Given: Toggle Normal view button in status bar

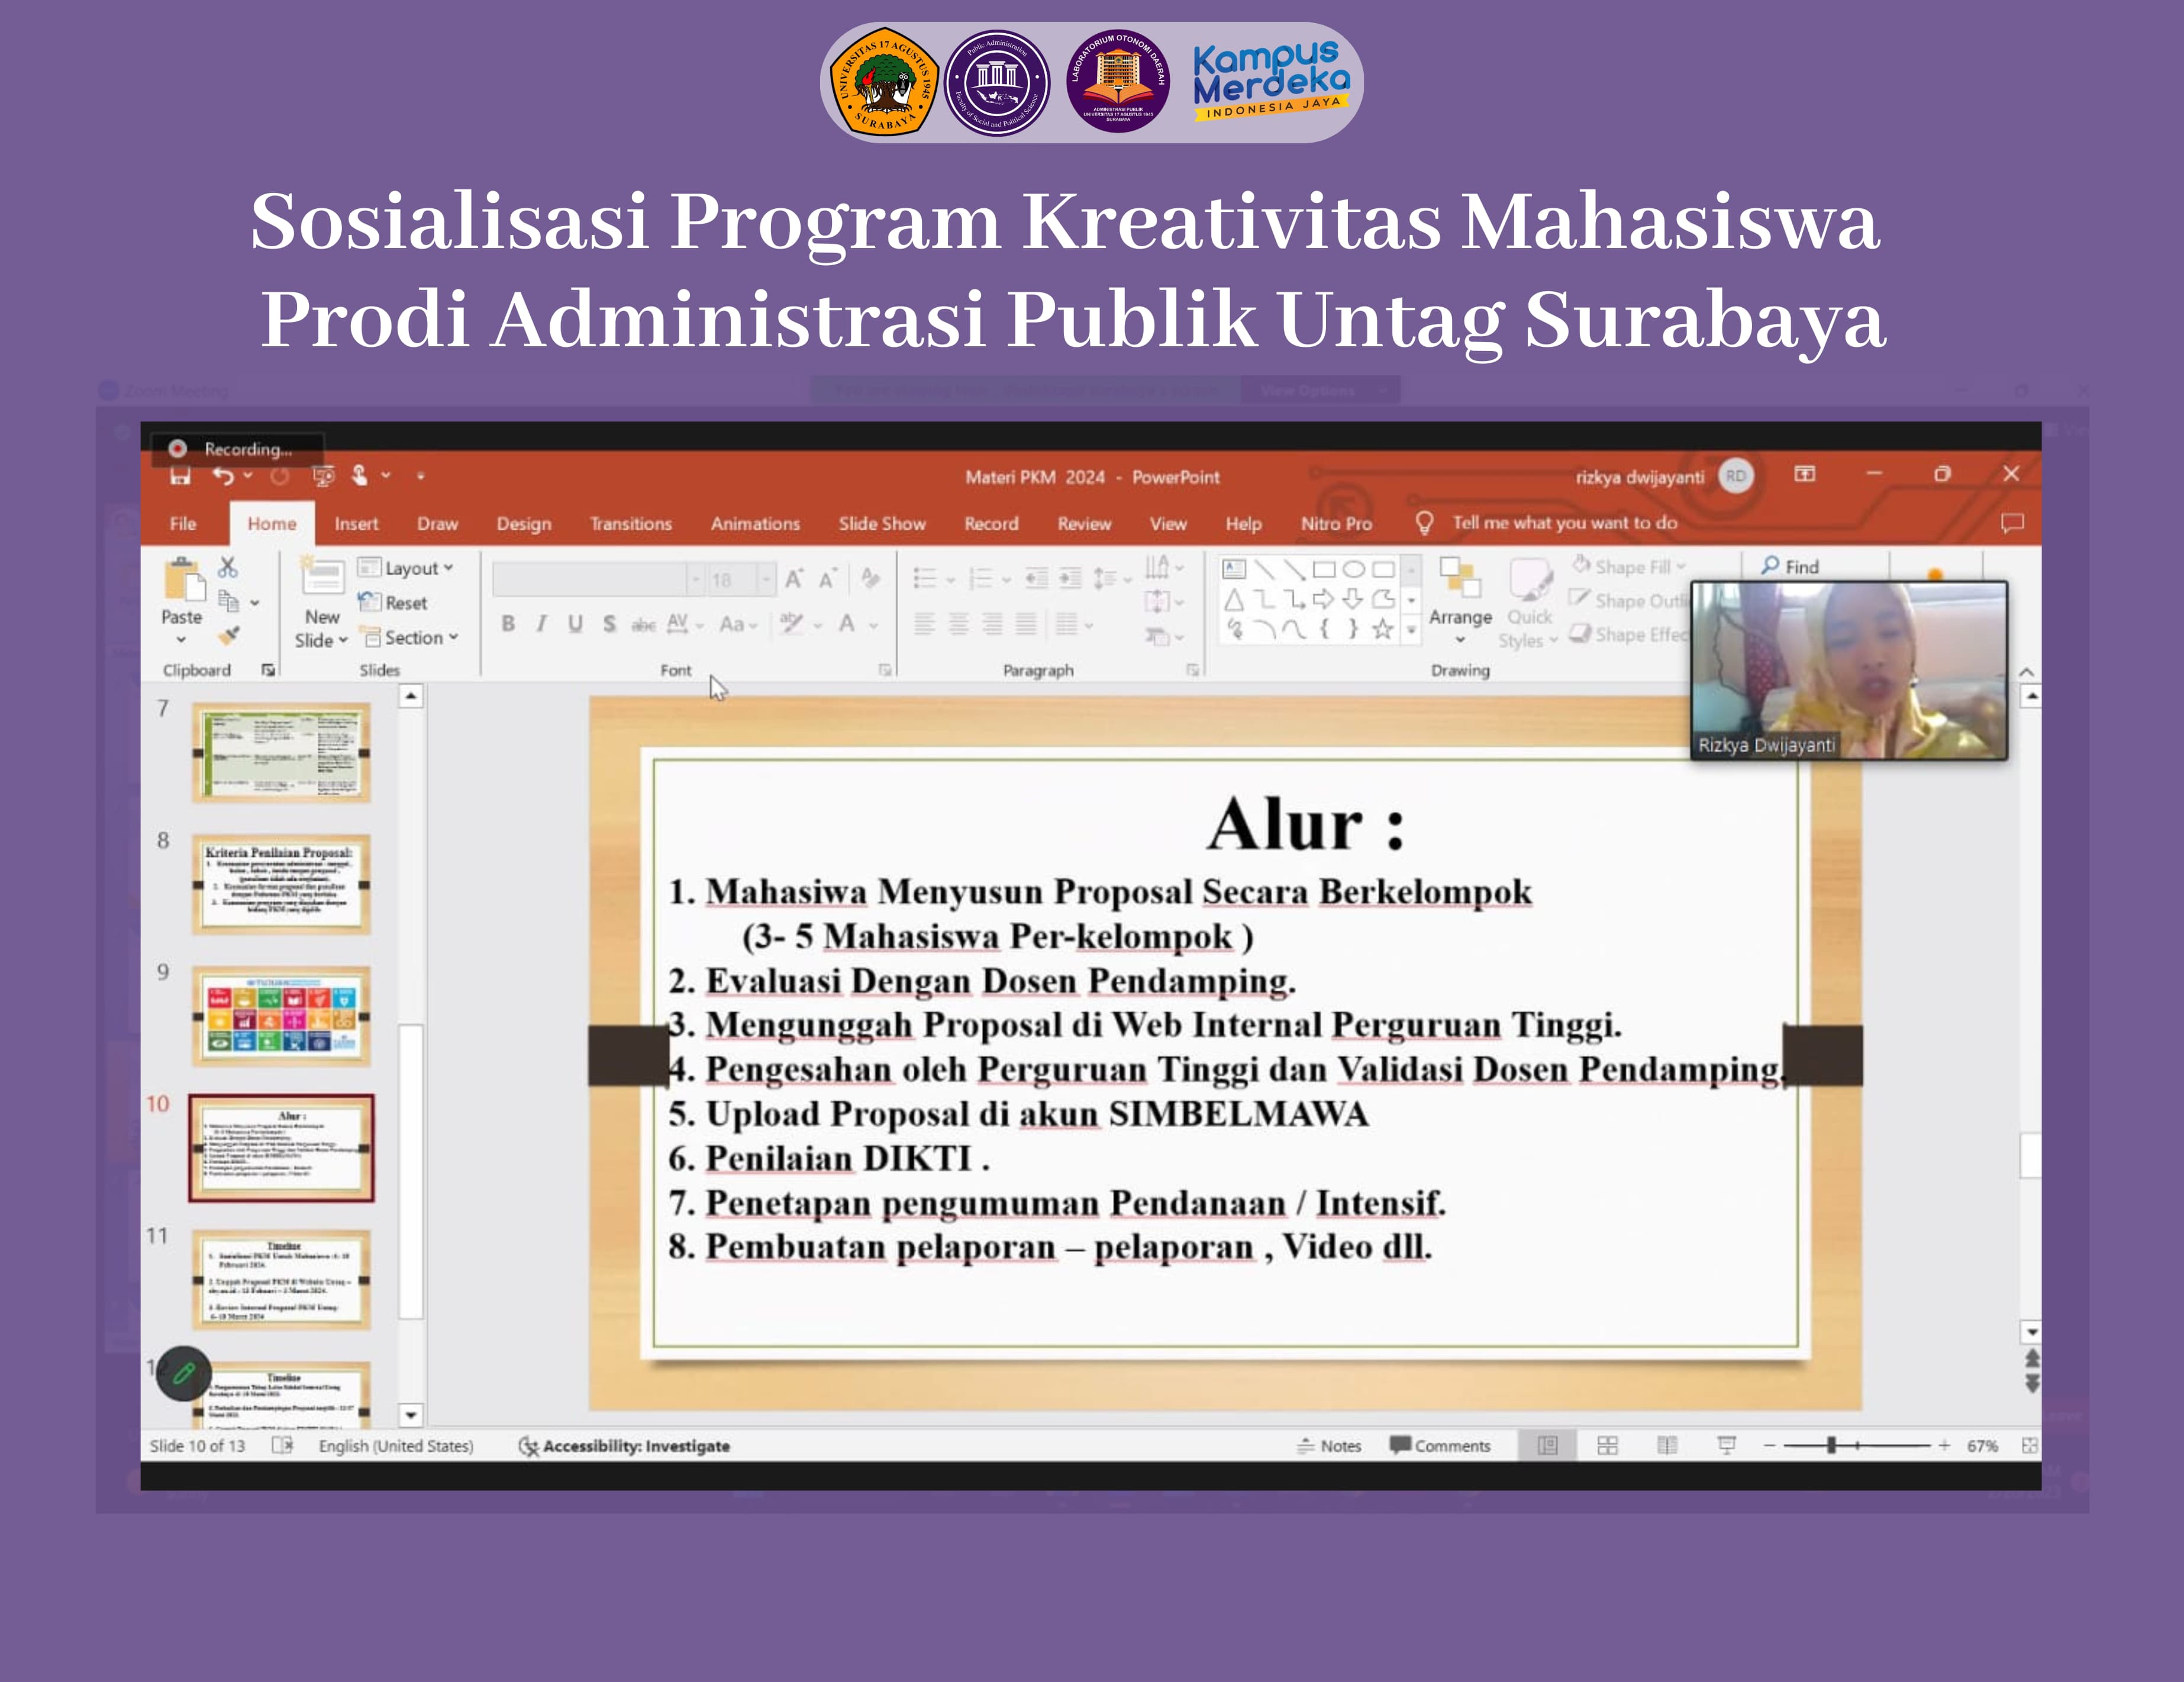Looking at the screenshot, I should point(1547,1445).
